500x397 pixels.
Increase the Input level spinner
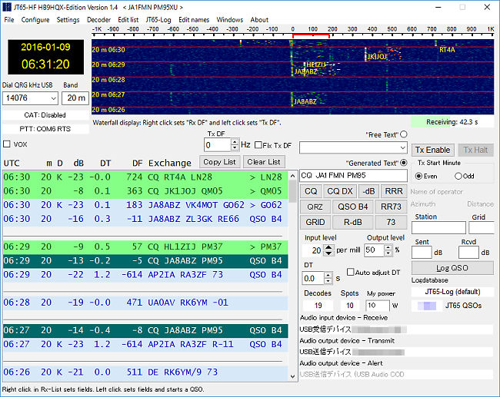[328, 247]
